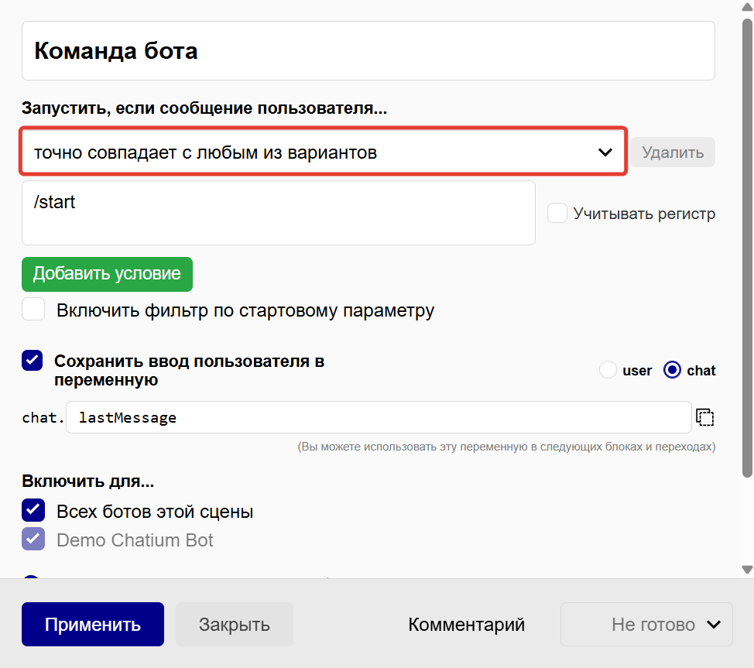Click the "Удалить" button
Image resolution: width=754 pixels, height=668 pixels.
(672, 152)
